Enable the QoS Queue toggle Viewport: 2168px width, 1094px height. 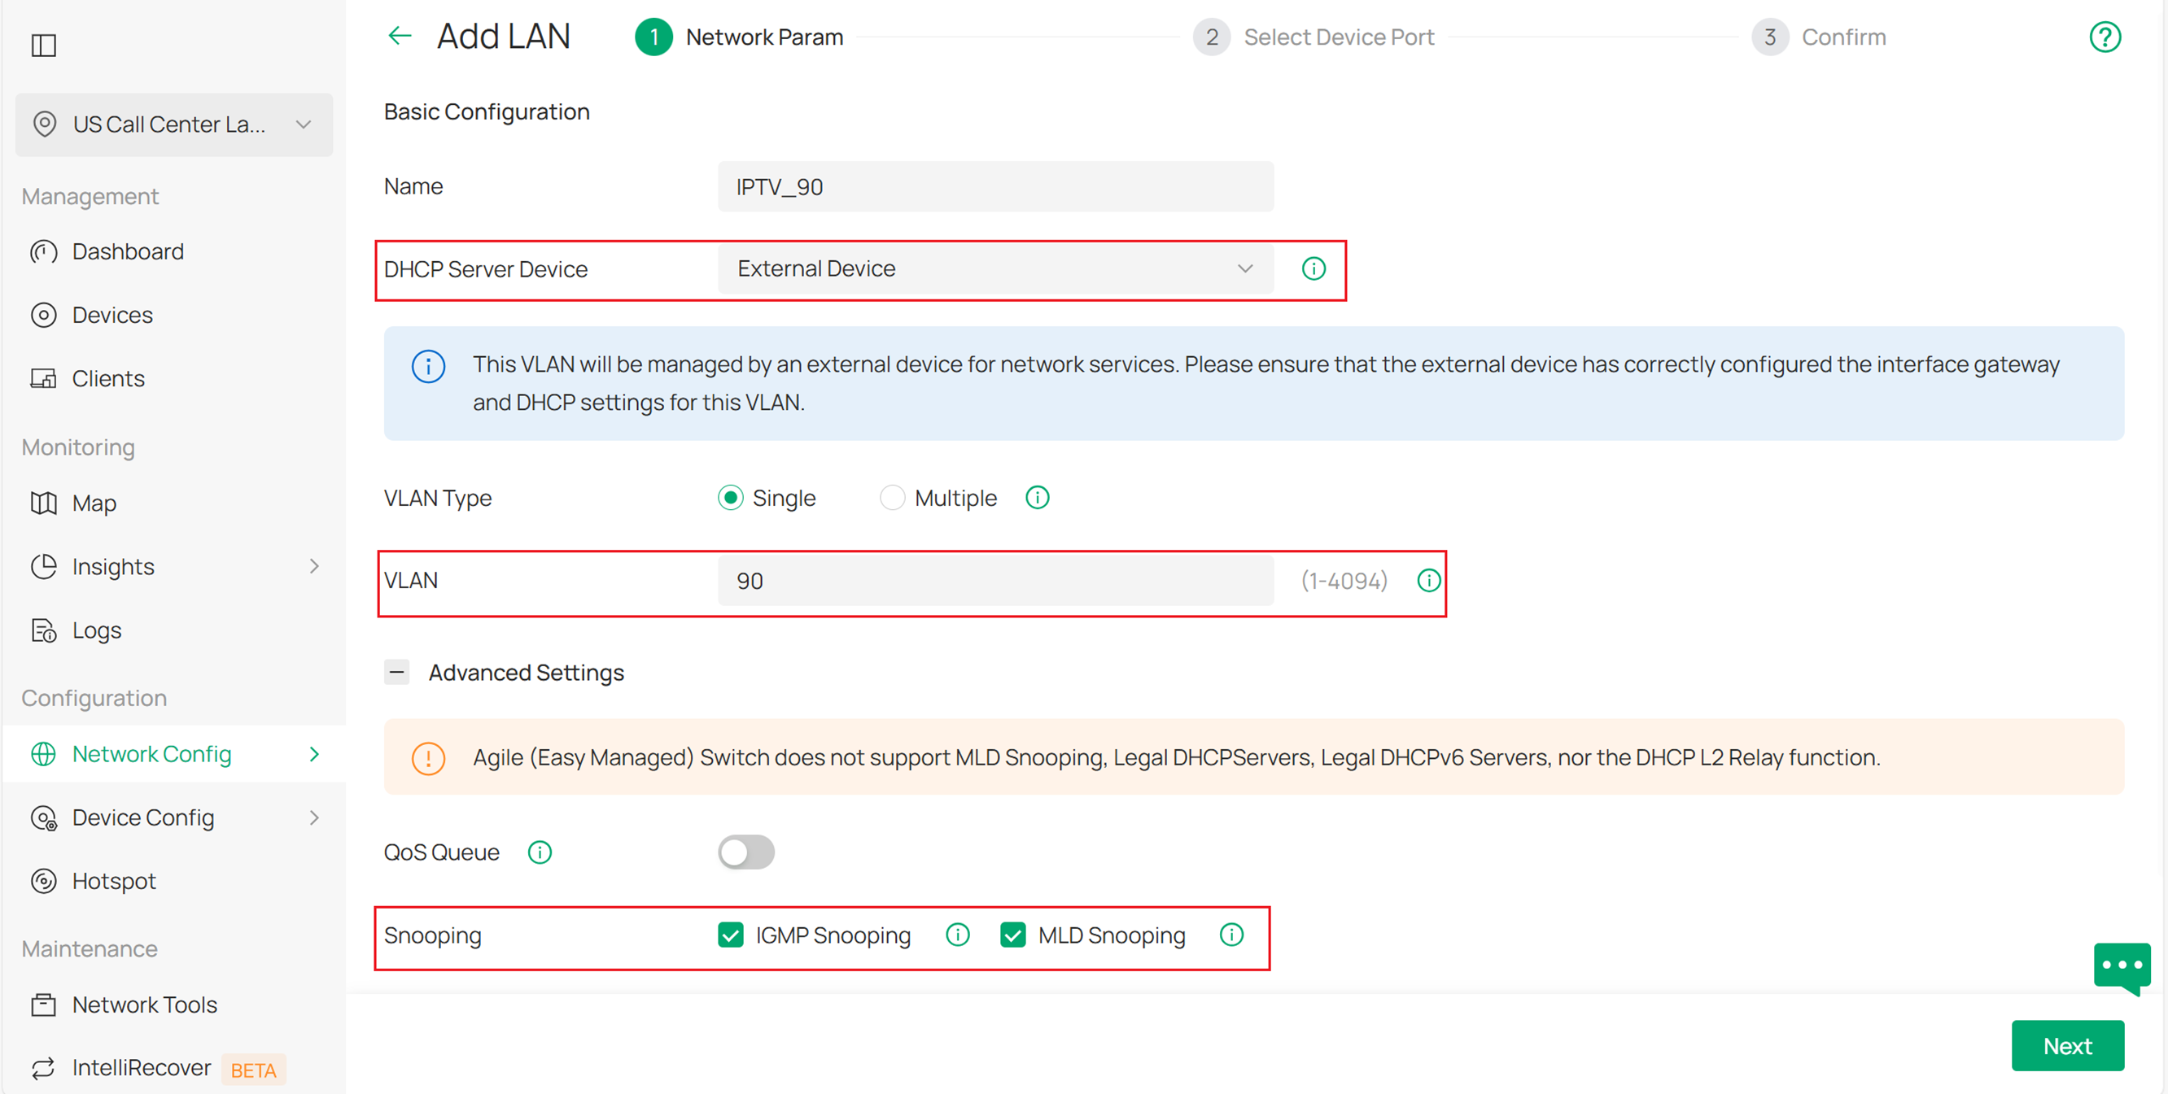pyautogui.click(x=745, y=852)
